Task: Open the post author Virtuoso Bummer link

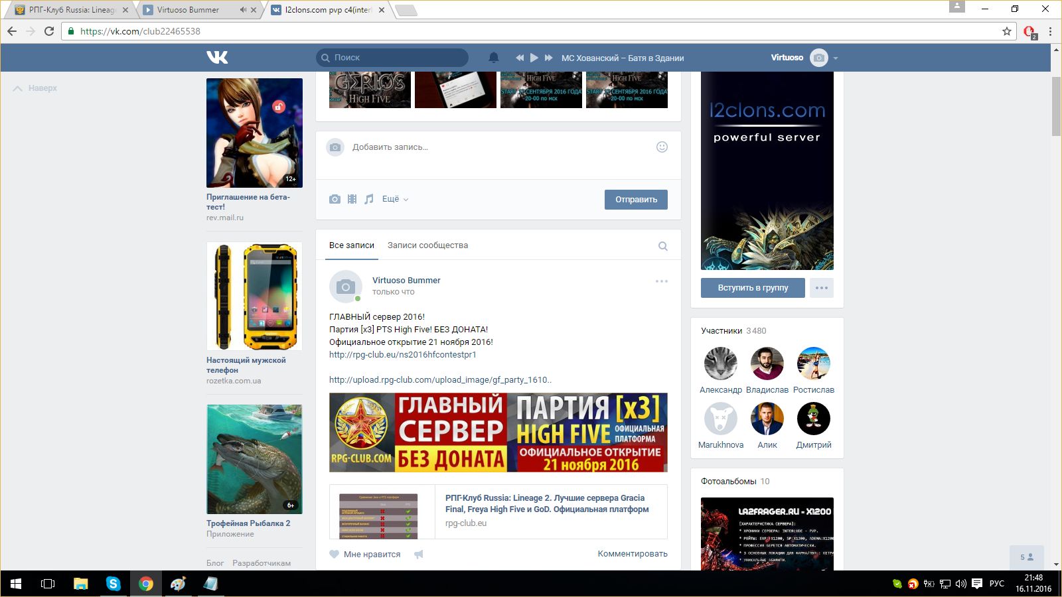Action: [x=406, y=281]
